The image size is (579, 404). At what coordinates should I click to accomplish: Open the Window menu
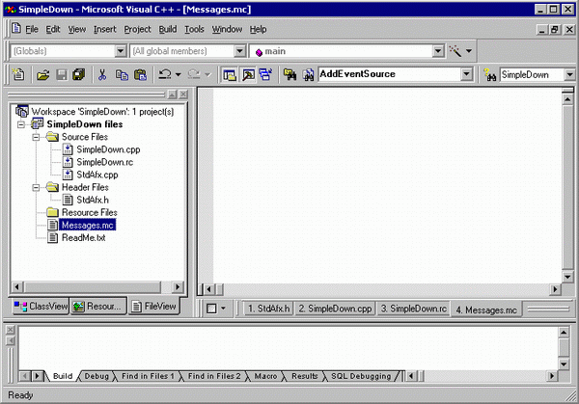(227, 29)
